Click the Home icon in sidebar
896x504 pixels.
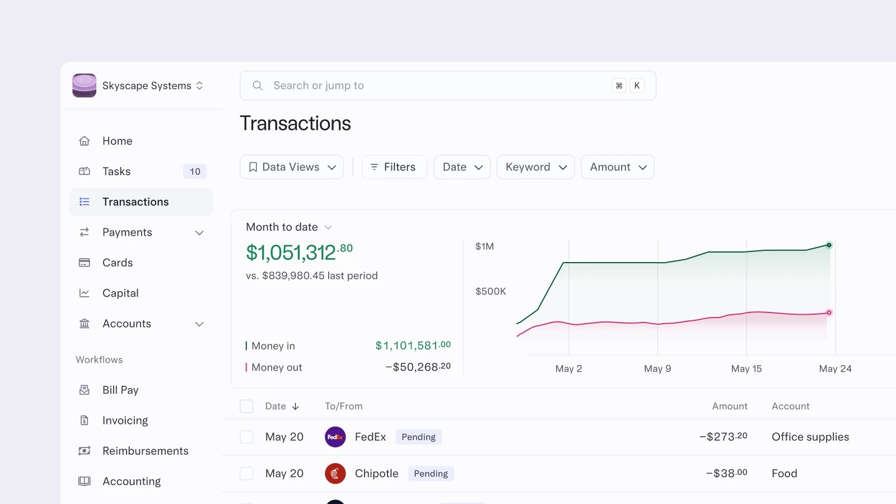pos(85,141)
